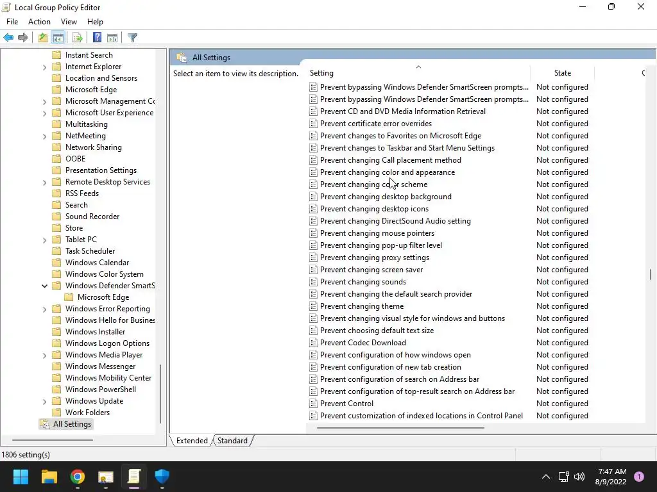Expand the Internet Explorer tree node

[44, 67]
